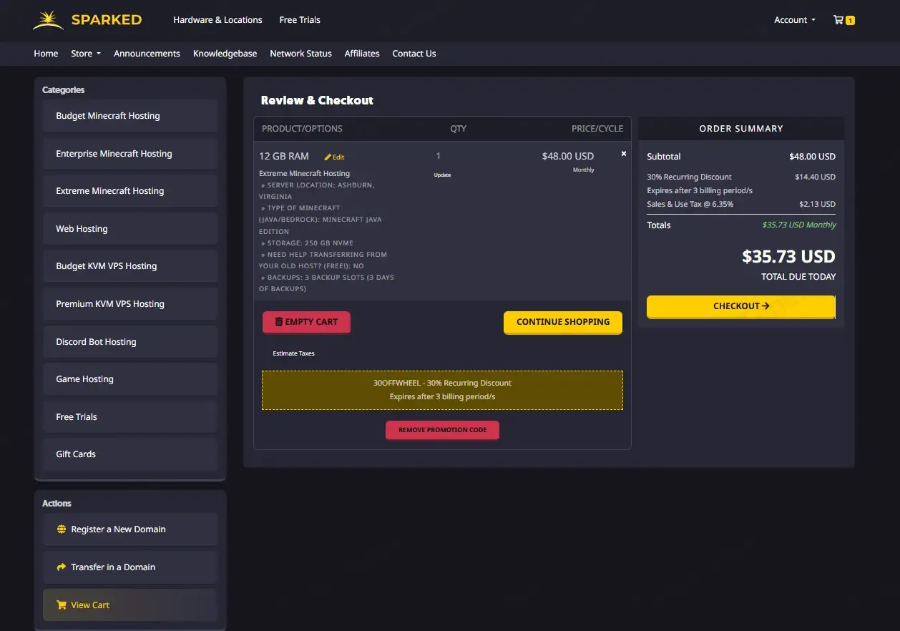Click the $35.73 USD Monthly totals text
The height and width of the screenshot is (631, 900).
(799, 225)
